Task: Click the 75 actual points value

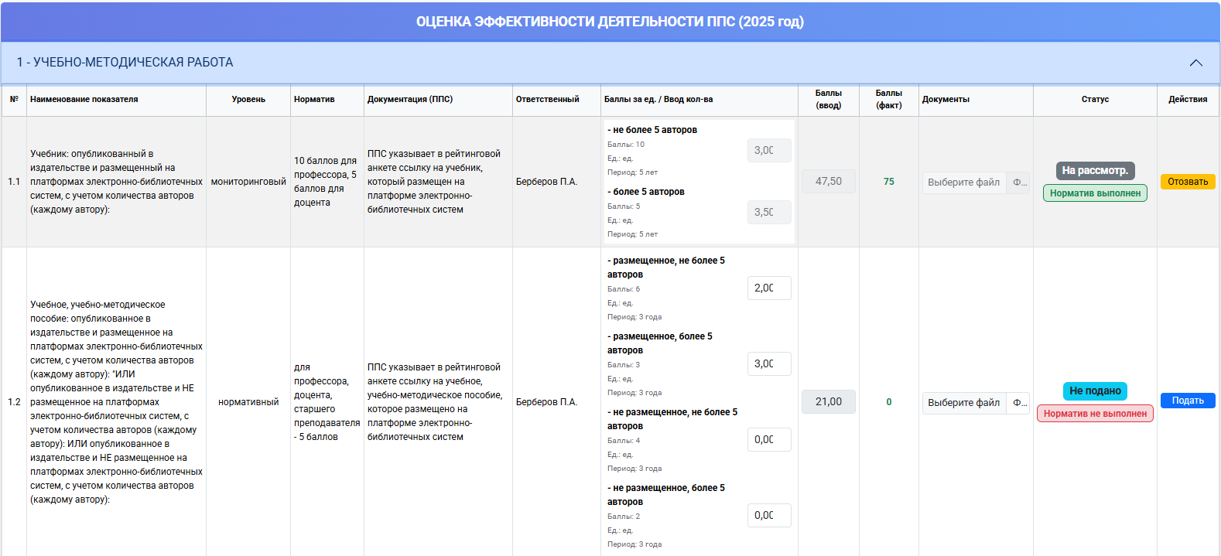Action: 889,182
